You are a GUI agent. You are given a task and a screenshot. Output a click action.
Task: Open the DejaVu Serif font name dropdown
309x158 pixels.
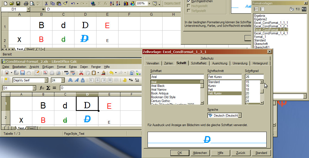tap(46, 80)
